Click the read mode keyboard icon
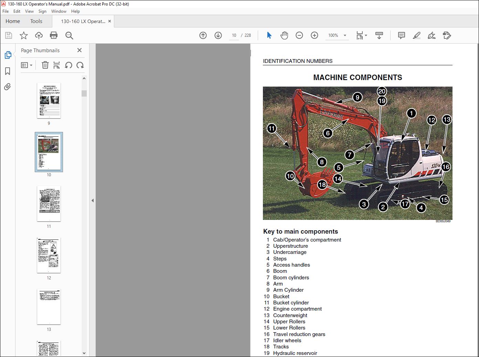Screen dimensions: 479x357 [379, 35]
